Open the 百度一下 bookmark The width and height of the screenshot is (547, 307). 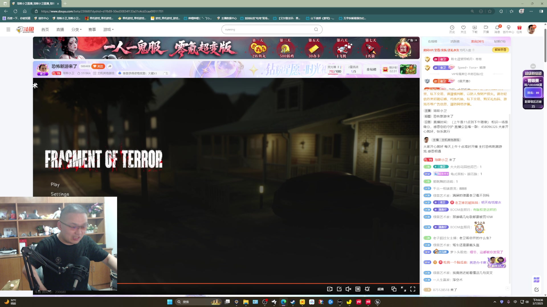coord(17,18)
